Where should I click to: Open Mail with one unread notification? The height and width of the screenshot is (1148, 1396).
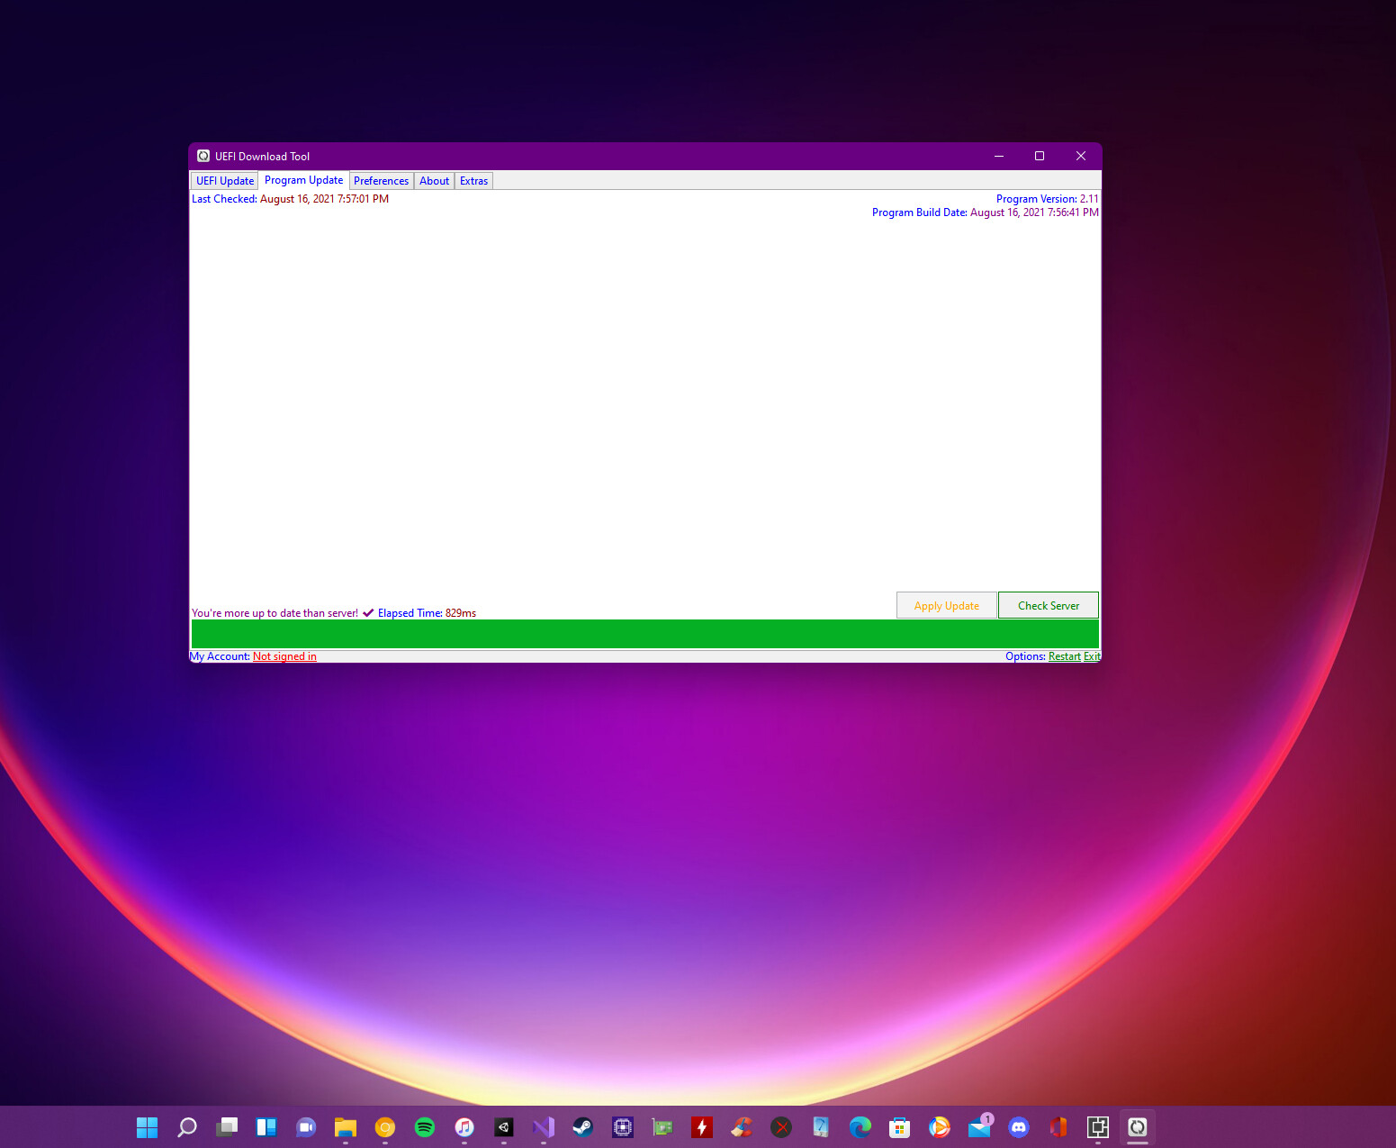point(979,1127)
